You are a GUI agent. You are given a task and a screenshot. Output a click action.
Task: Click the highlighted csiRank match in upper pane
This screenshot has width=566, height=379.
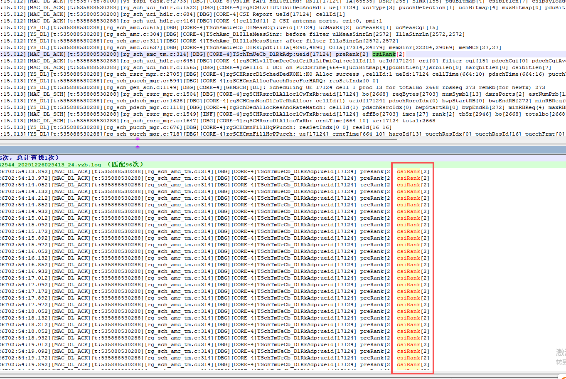(384, 54)
